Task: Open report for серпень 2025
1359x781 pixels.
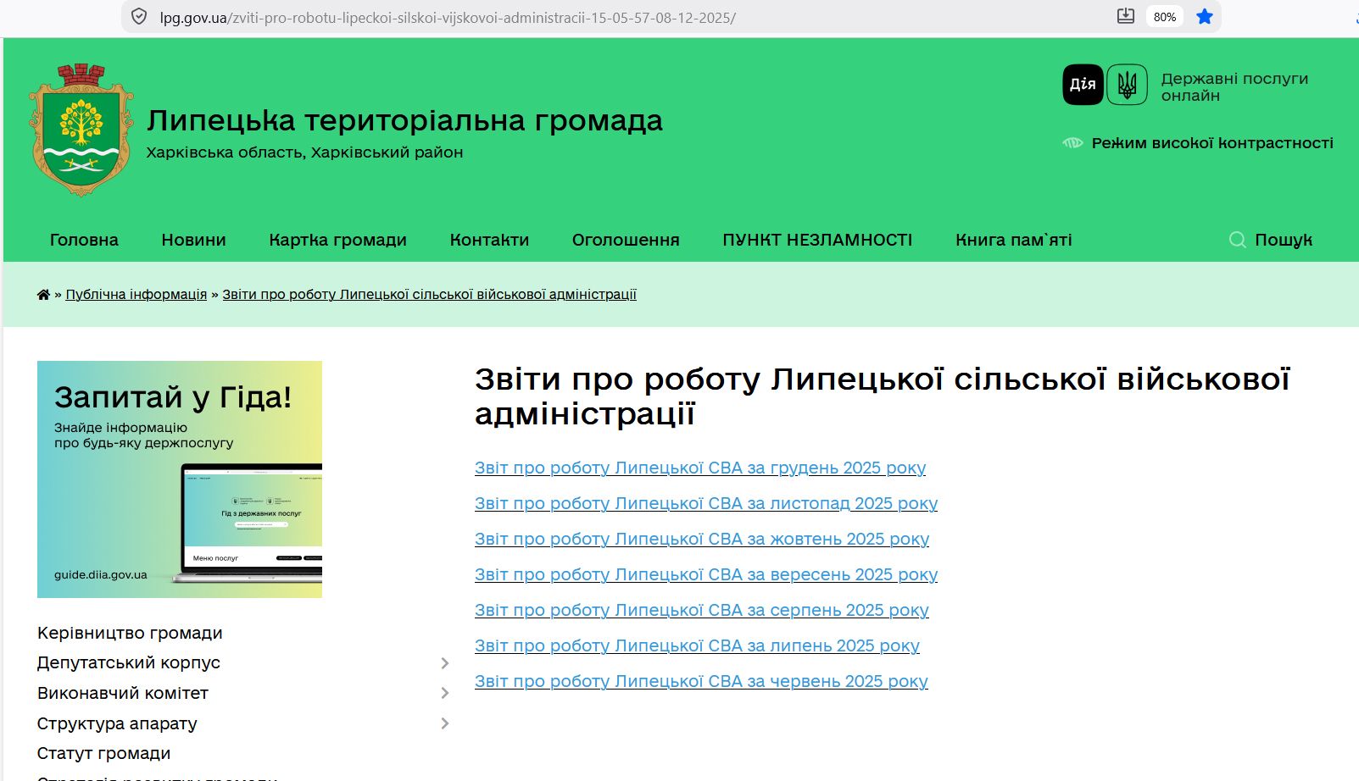Action: (x=702, y=610)
